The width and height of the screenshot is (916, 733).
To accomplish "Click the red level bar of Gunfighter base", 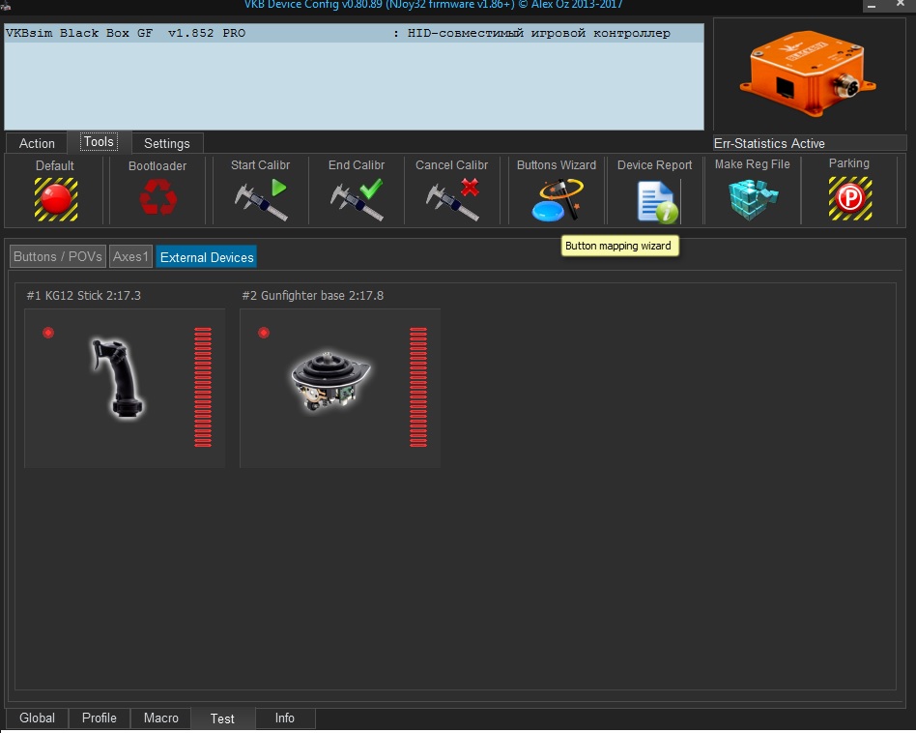I will point(418,387).
